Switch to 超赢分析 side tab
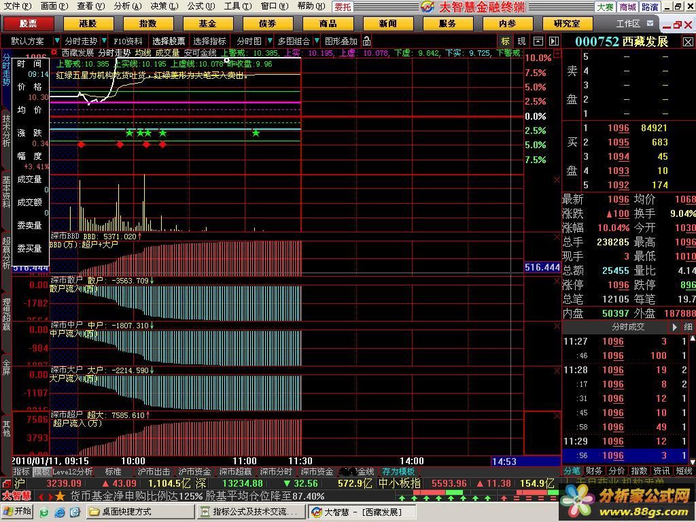696x522 pixels. pyautogui.click(x=6, y=253)
